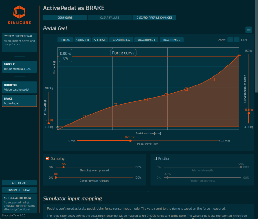Click the Simucube Tuner 1.0.0 version text
This screenshot has width=258, height=219.
coord(14,215)
